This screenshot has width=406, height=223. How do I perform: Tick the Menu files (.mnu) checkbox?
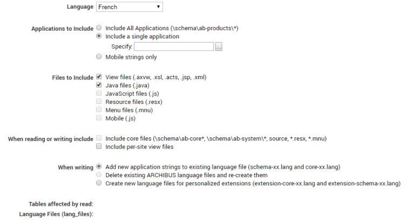pyautogui.click(x=99, y=109)
